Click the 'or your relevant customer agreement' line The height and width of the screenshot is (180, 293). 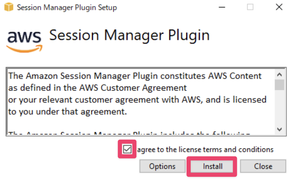tap(137, 99)
